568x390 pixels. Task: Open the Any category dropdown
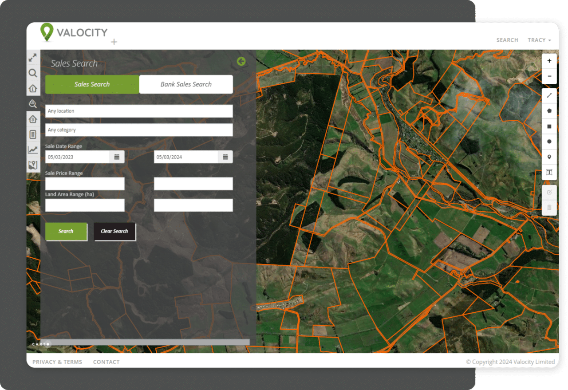[139, 130]
